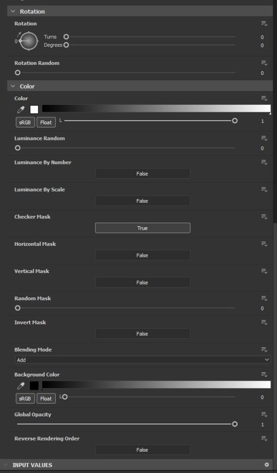Open the Blending Mode preset menu icon
The image size is (277, 473).
265,350
